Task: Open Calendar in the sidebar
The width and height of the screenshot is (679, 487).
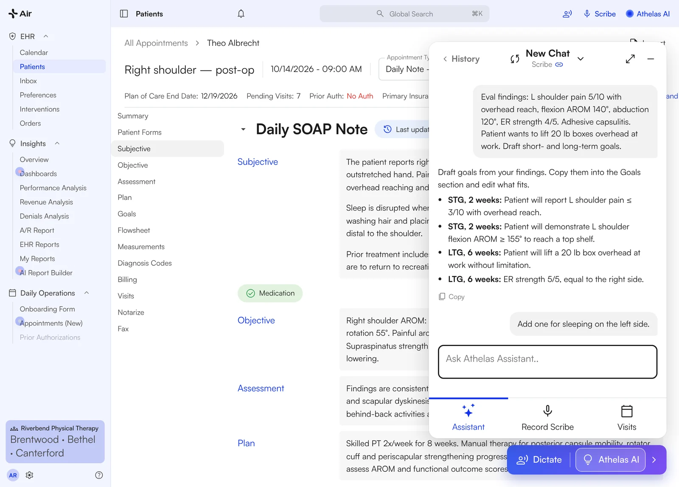Action: point(34,53)
